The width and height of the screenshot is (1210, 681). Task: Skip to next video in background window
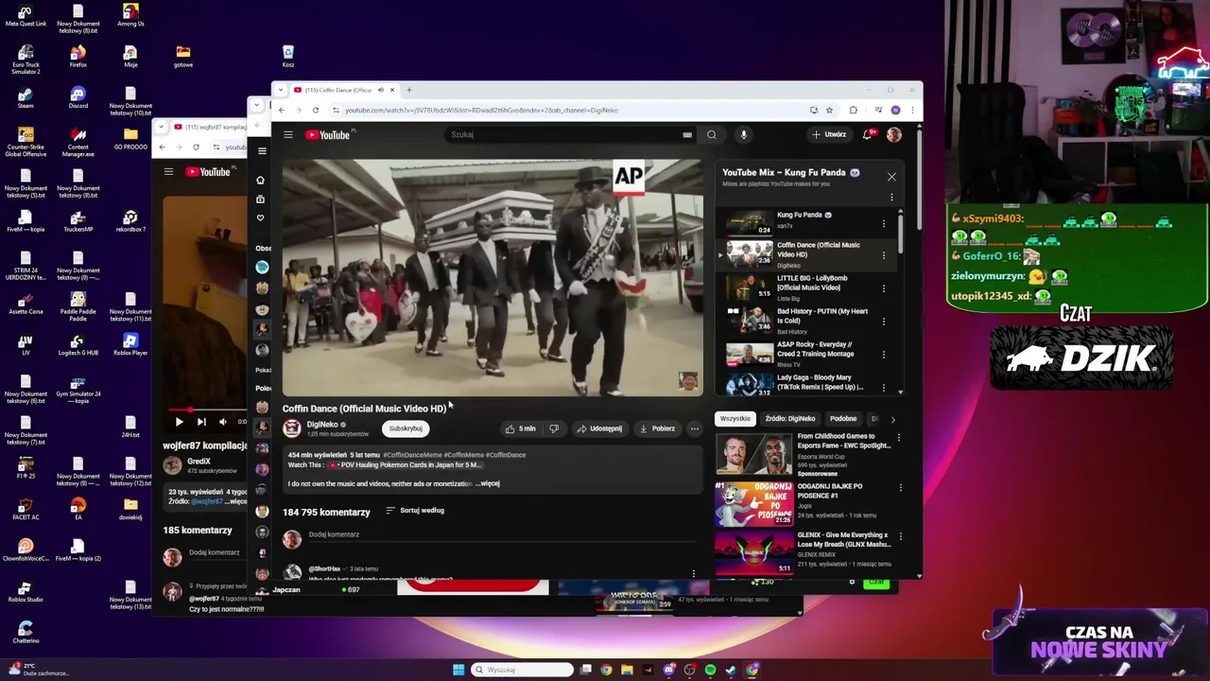[x=201, y=422]
